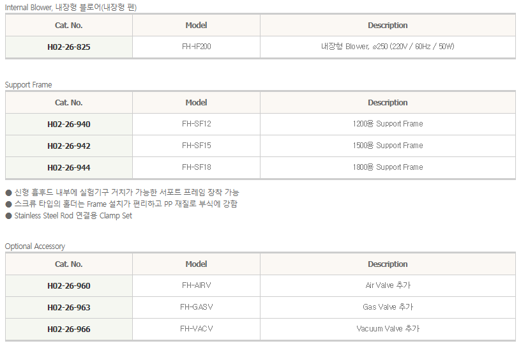Select catalog number H02-26-960
This screenshot has height=348, width=521.
click(x=69, y=286)
